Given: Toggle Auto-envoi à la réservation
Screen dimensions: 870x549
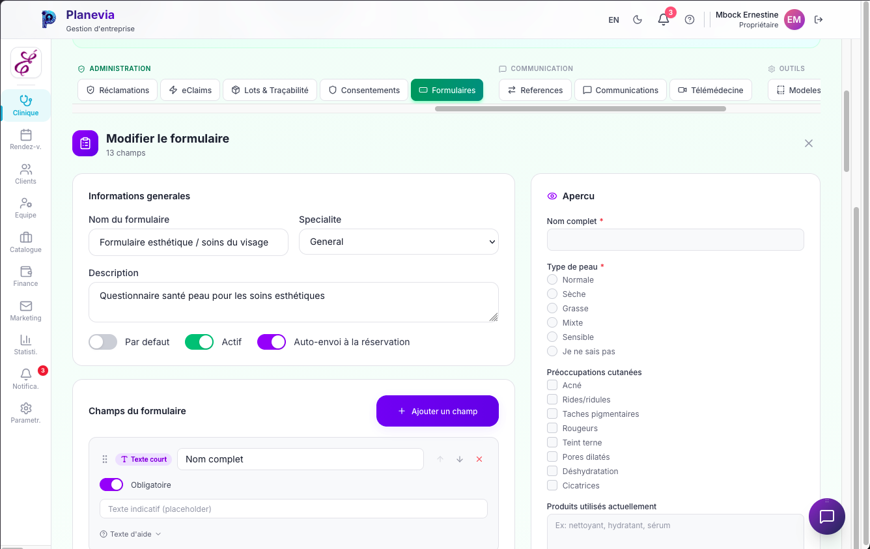Looking at the screenshot, I should (272, 342).
